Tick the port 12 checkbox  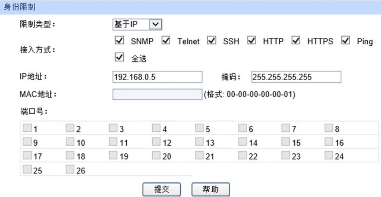pyautogui.click(x=156, y=141)
